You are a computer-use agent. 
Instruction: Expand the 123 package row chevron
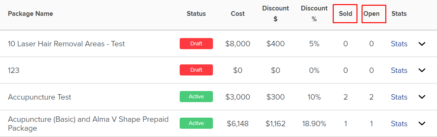421,70
